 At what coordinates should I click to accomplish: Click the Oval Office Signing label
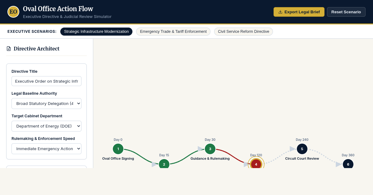click(118, 158)
